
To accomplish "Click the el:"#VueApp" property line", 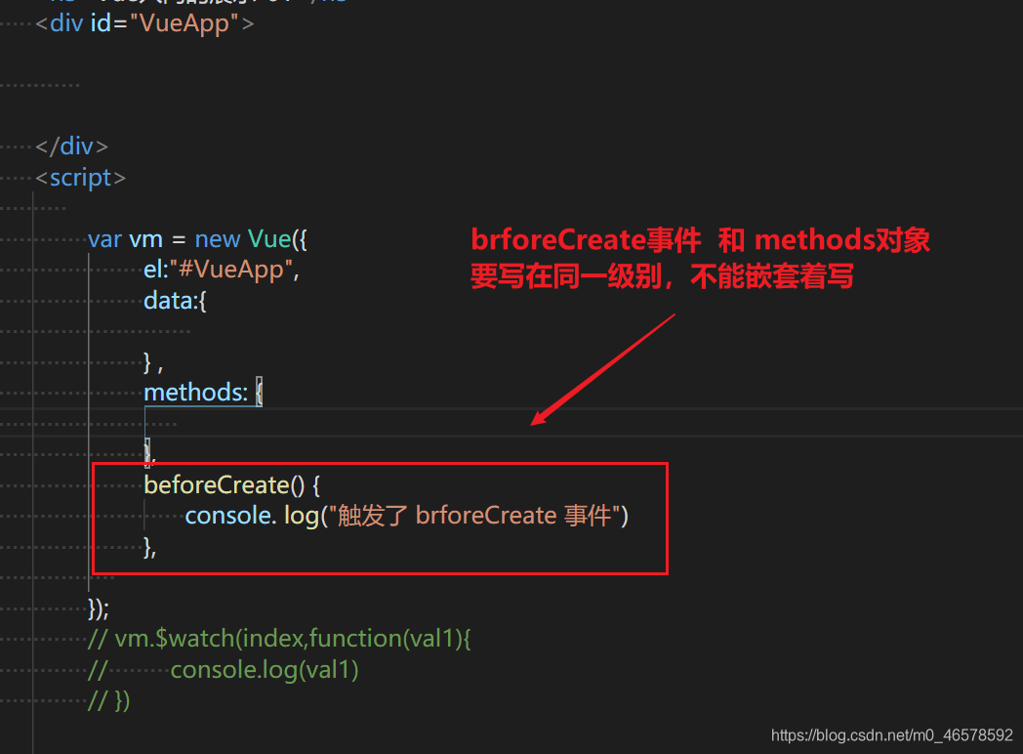I will click(222, 270).
